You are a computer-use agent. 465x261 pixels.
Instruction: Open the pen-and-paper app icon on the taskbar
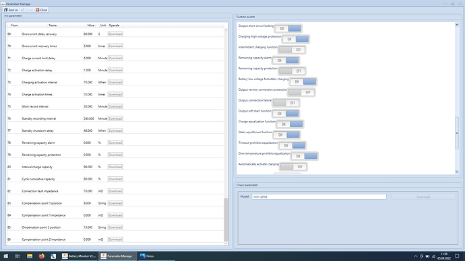pos(53,256)
